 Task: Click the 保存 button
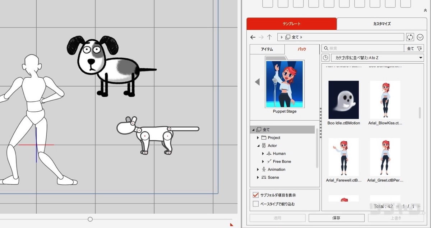[x=336, y=218]
